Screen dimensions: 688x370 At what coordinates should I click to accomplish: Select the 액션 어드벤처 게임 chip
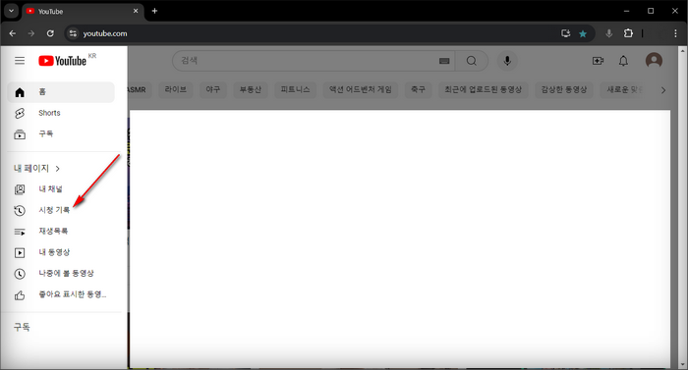(x=361, y=89)
